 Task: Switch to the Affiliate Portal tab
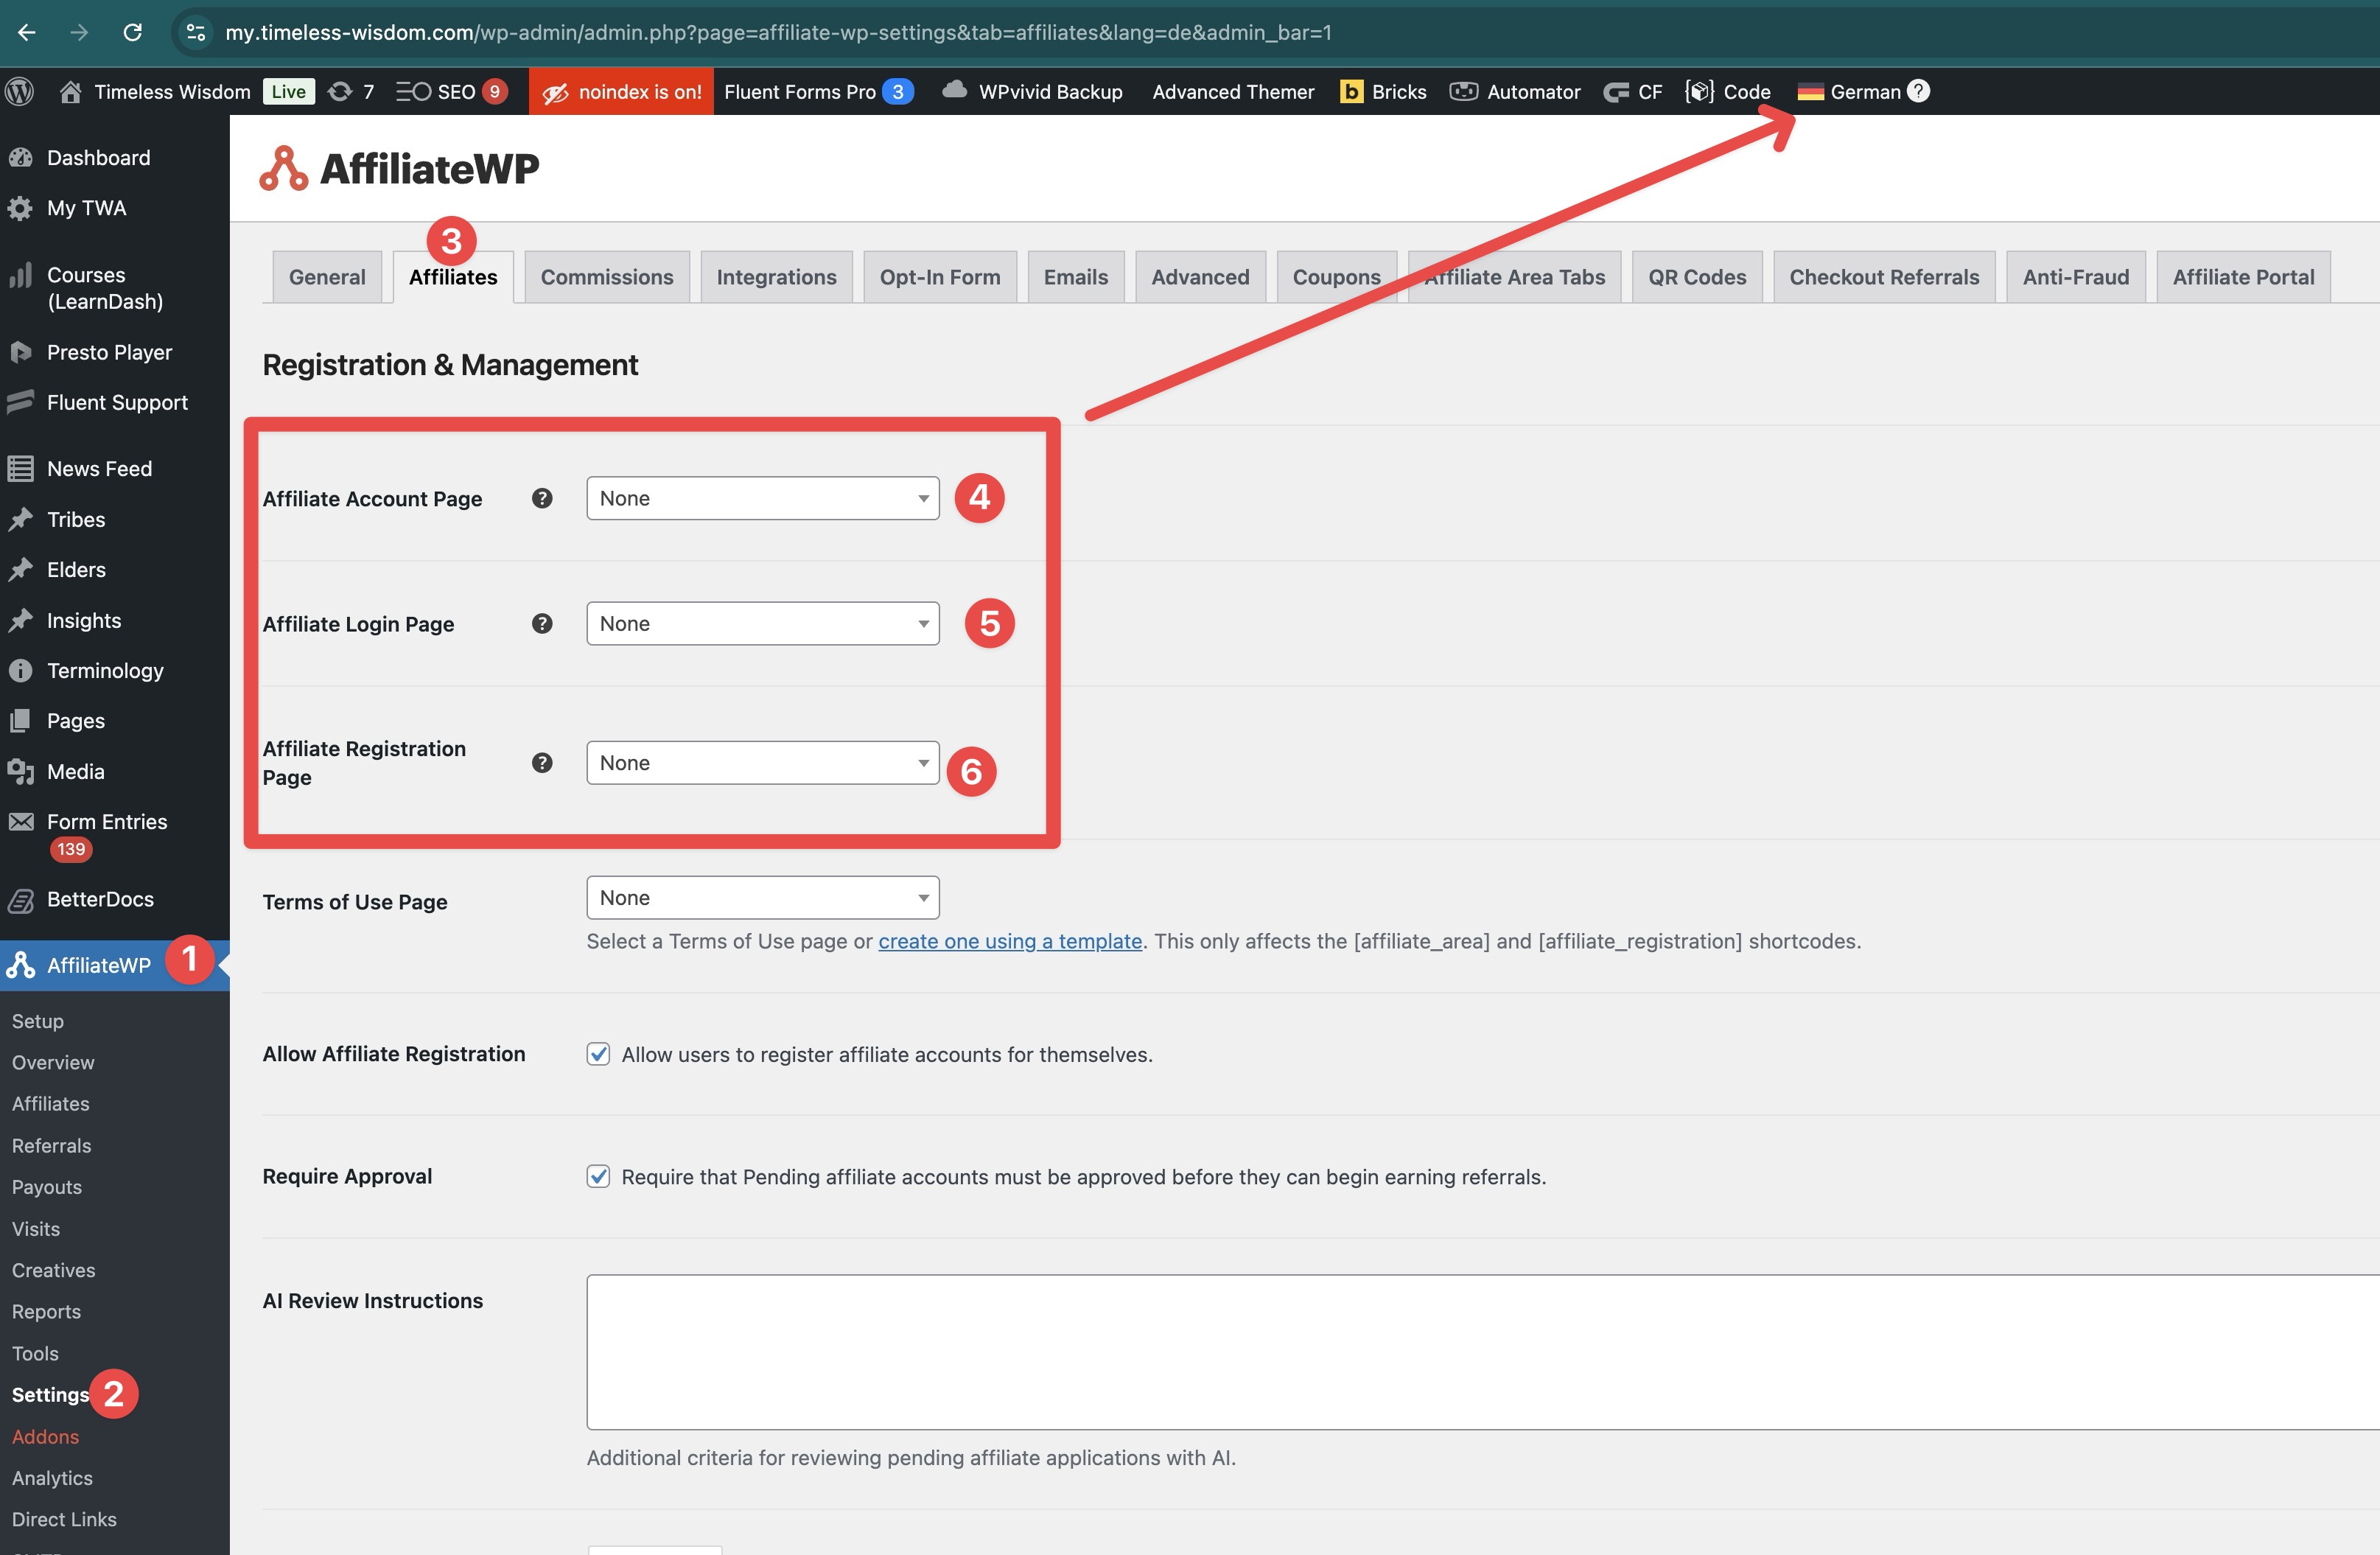[2243, 277]
